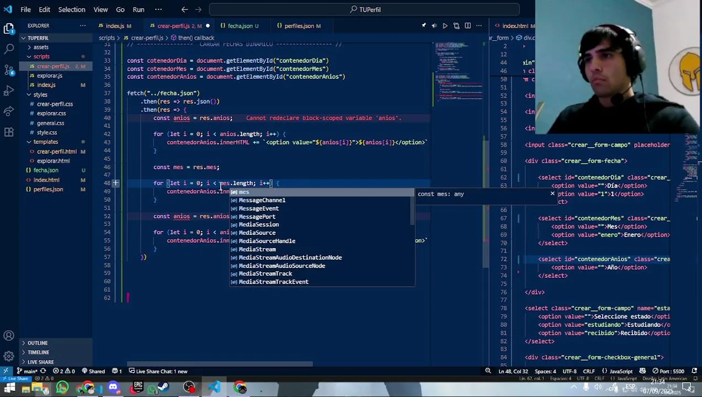The height and width of the screenshot is (397, 702).
Task: Change the JavaScript language mode
Action: point(620,371)
